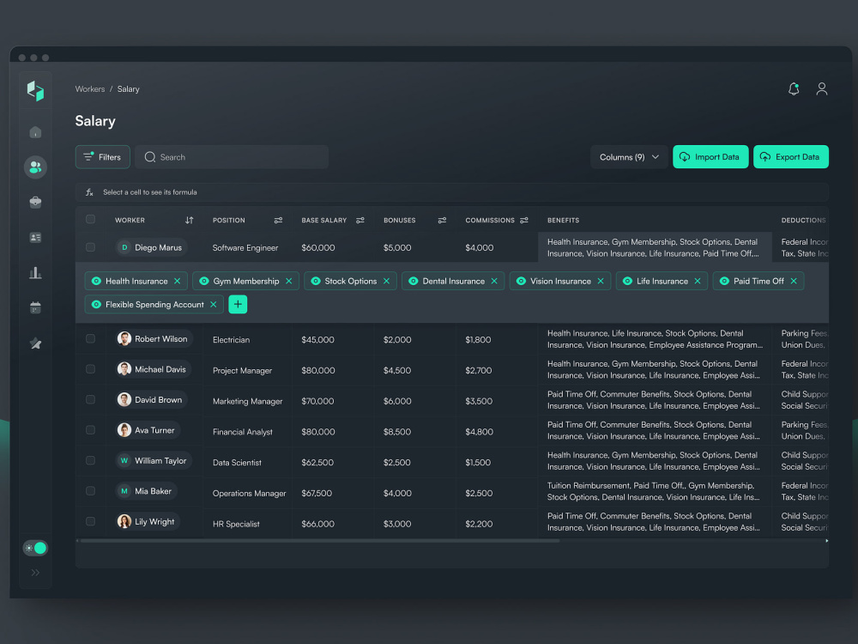Expand sidebar with double chevron icon
Viewport: 858px width, 644px height.
pos(35,572)
